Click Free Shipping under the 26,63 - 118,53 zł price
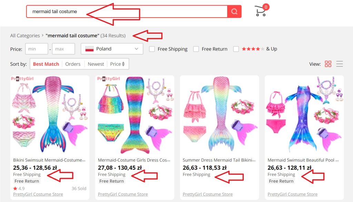The image size is (353, 202). coord(196,174)
